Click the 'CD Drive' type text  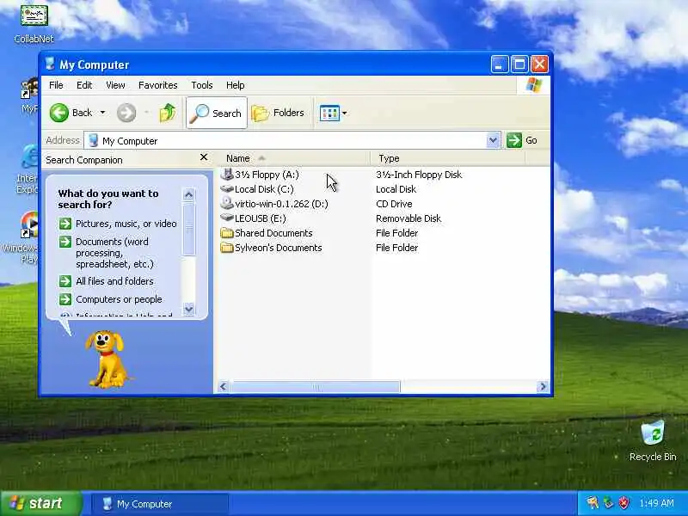tap(394, 204)
